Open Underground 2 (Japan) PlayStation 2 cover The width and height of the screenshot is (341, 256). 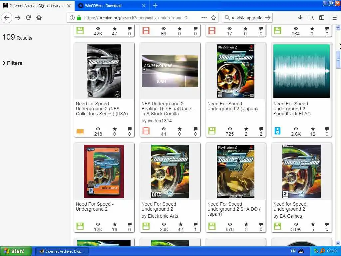click(236, 71)
